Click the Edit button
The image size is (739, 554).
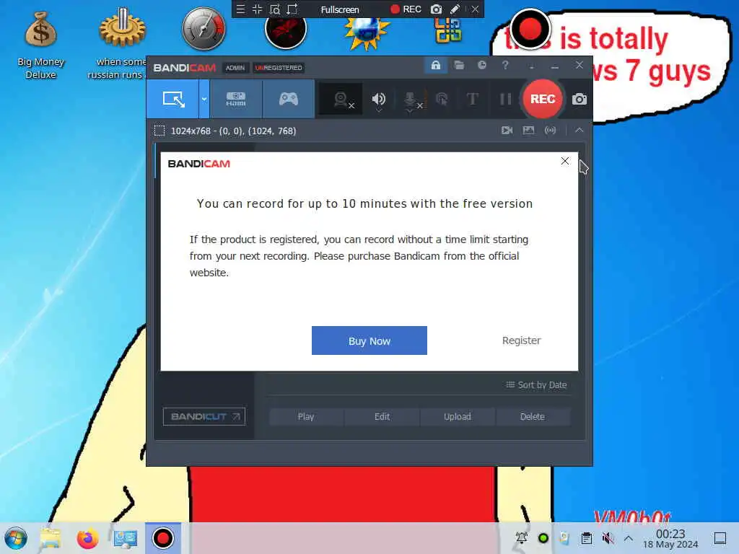pos(382,416)
